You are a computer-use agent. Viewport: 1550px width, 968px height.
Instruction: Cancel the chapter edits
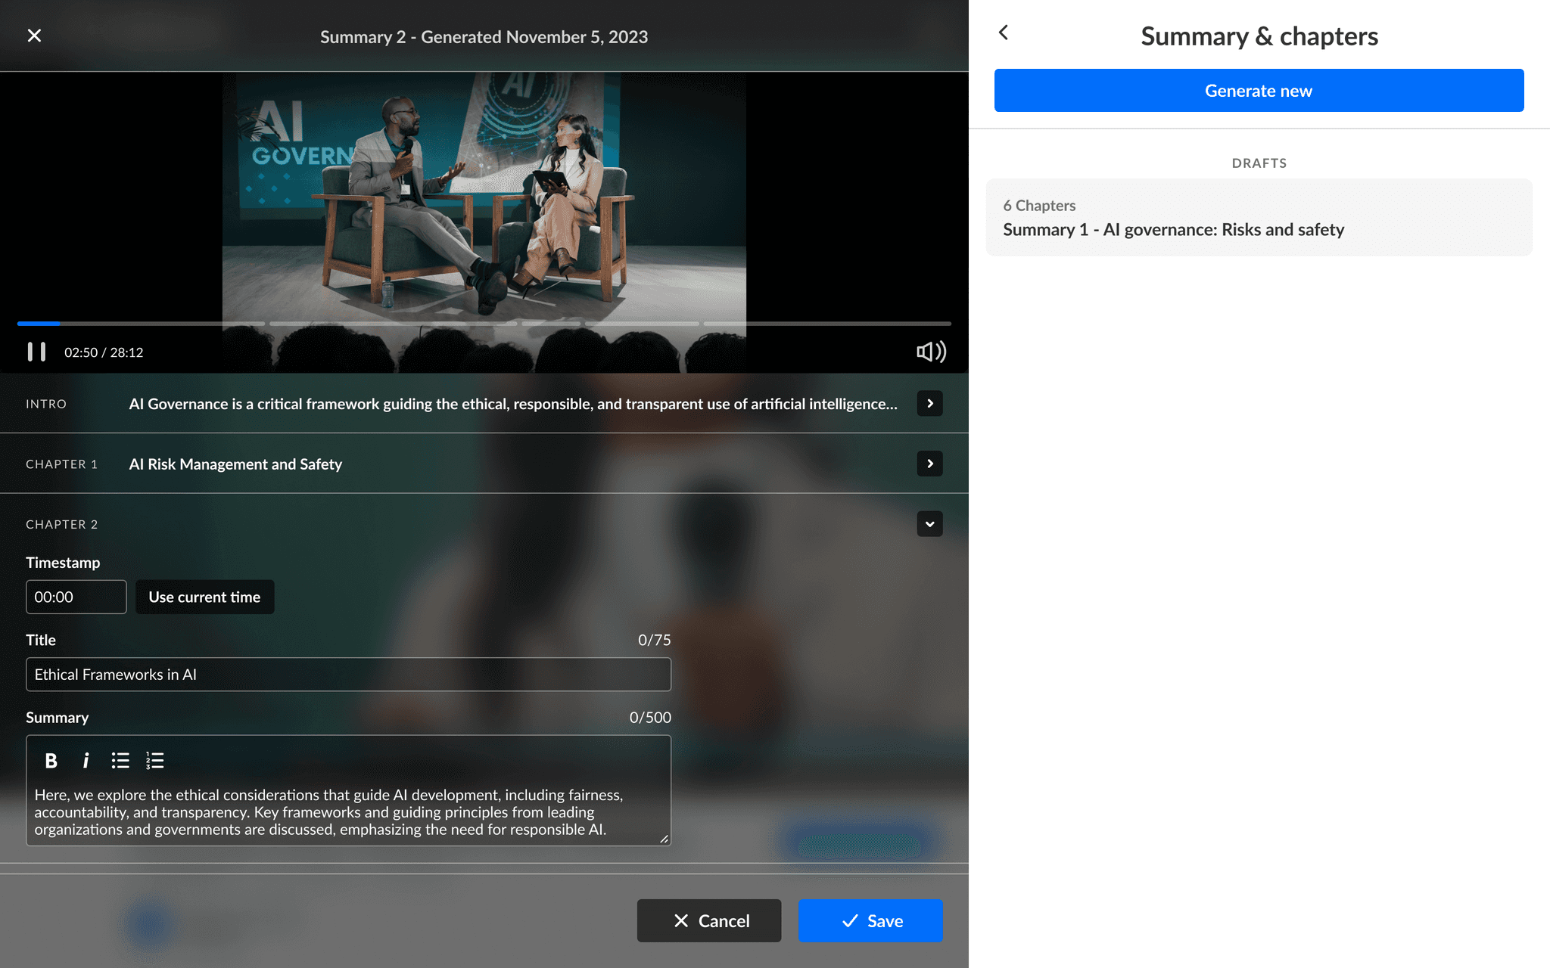click(x=709, y=920)
